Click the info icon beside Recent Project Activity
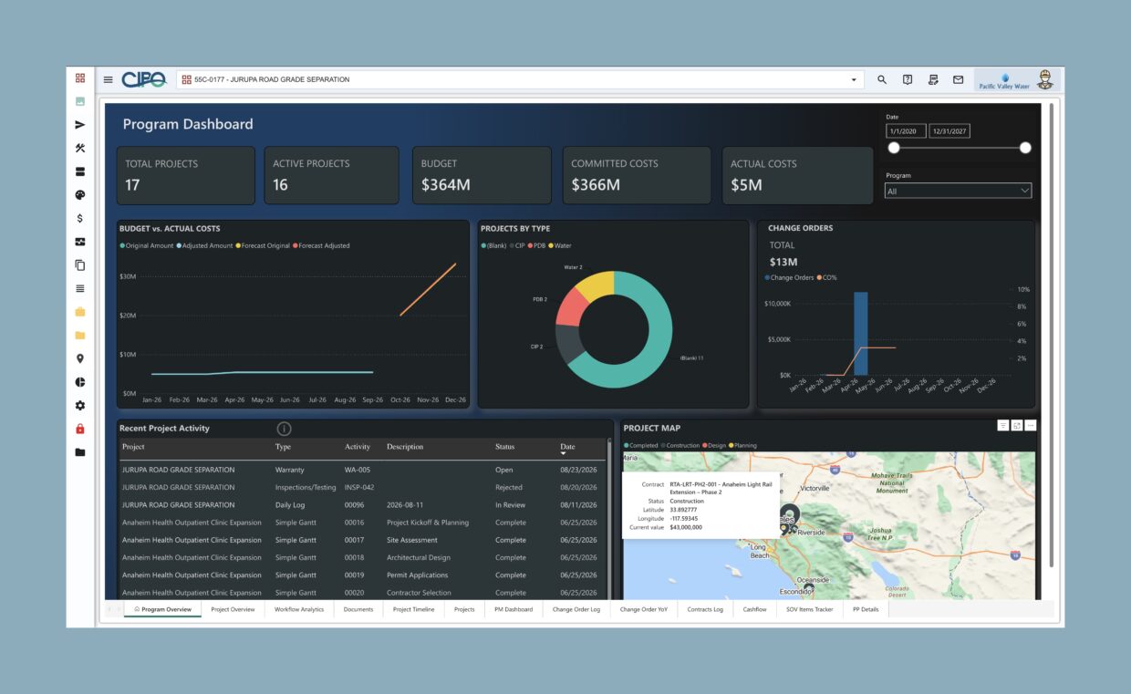 [x=284, y=429]
